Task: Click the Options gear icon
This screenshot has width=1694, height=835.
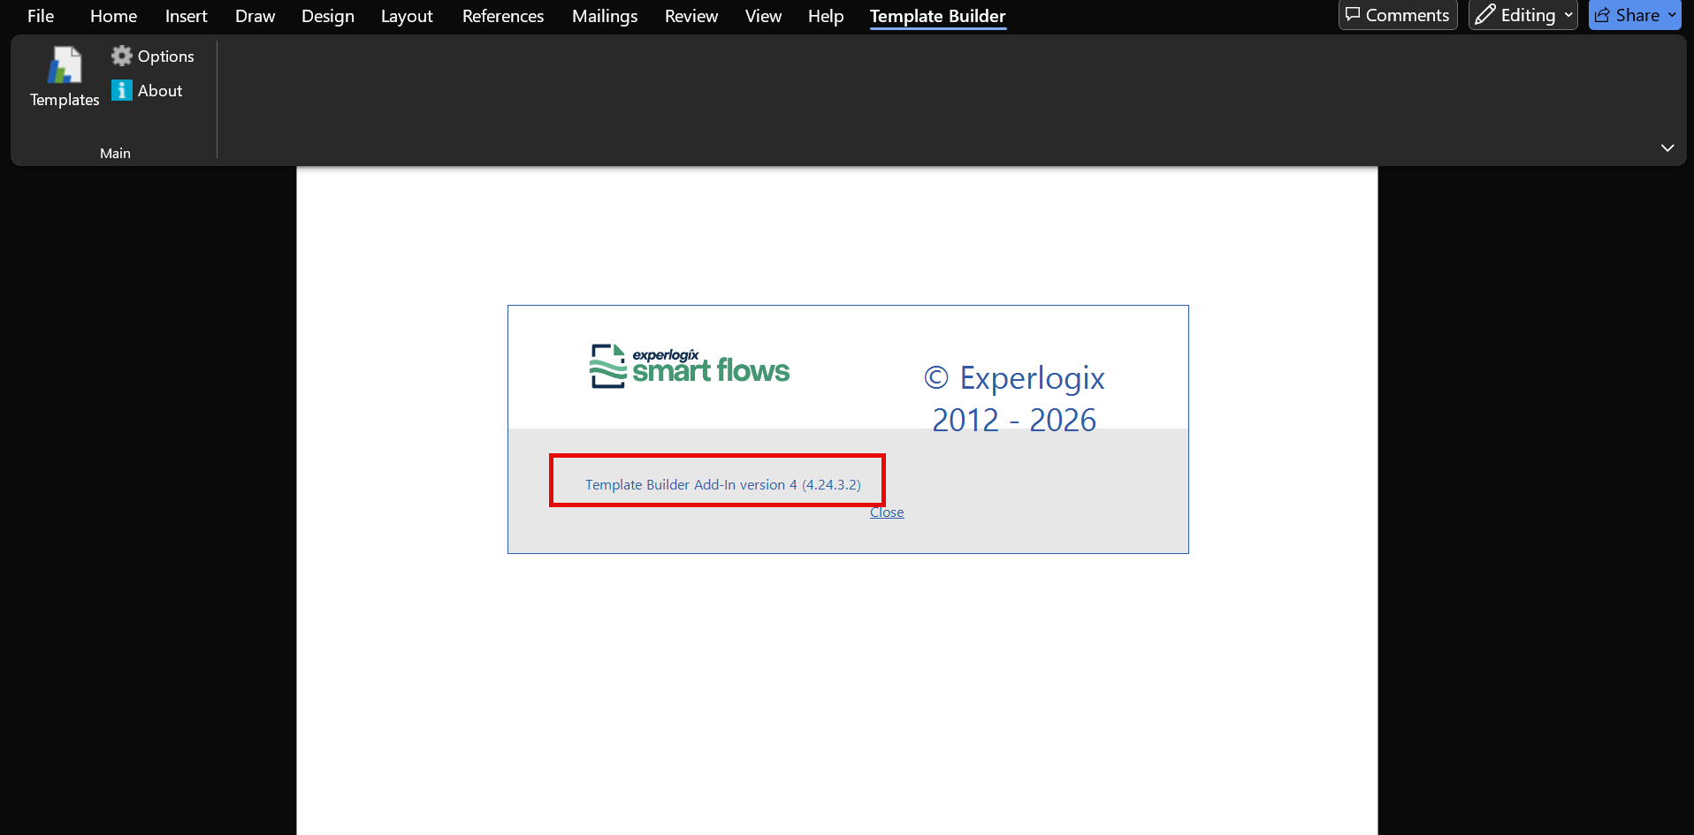Action: tap(121, 56)
